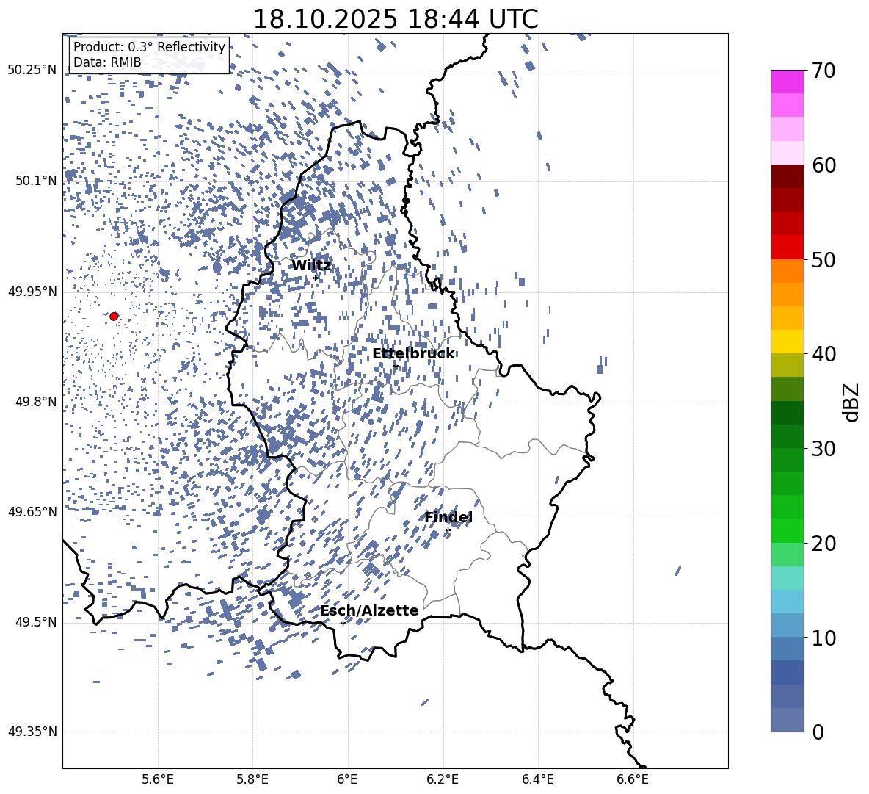Click the 6.2°E longitude label

[443, 779]
